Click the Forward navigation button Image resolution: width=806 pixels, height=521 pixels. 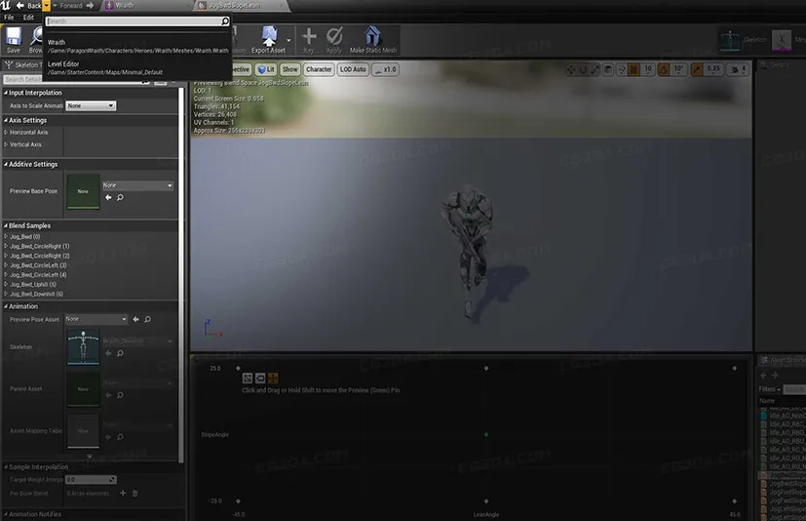coord(77,6)
